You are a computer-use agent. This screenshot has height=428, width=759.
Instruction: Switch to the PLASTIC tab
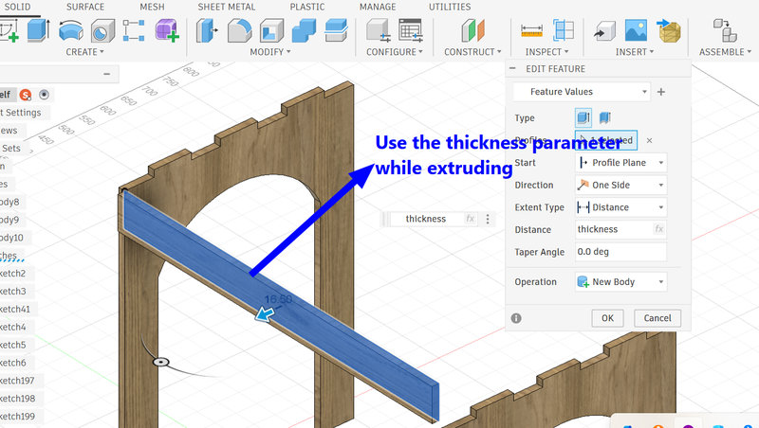tap(306, 7)
